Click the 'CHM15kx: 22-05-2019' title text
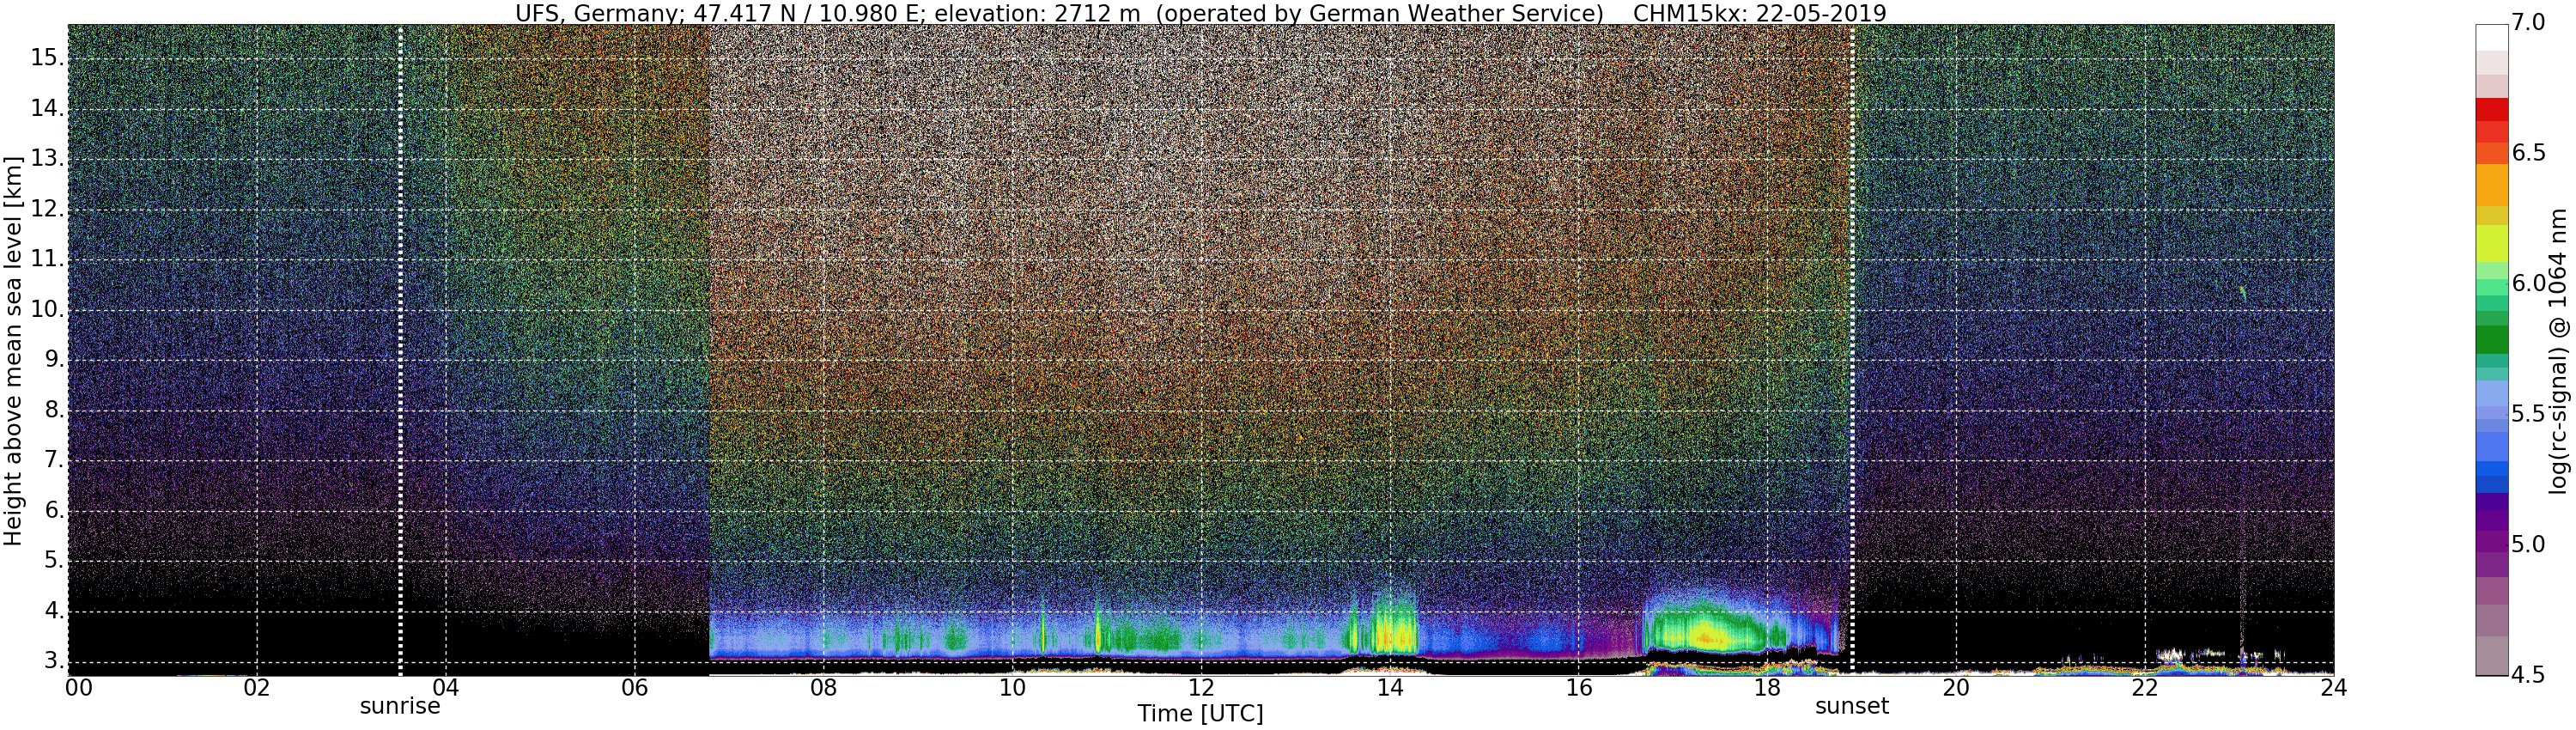This screenshot has height=730, width=2576. (1759, 13)
